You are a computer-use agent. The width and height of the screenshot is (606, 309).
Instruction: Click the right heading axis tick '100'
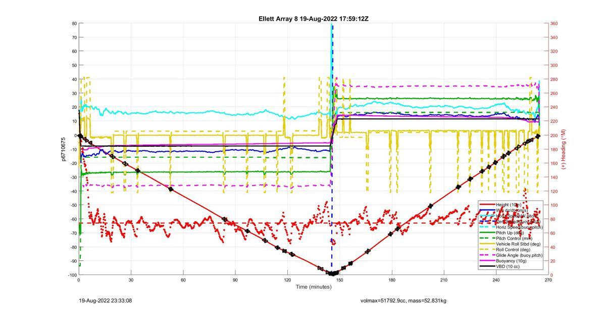click(x=554, y=205)
